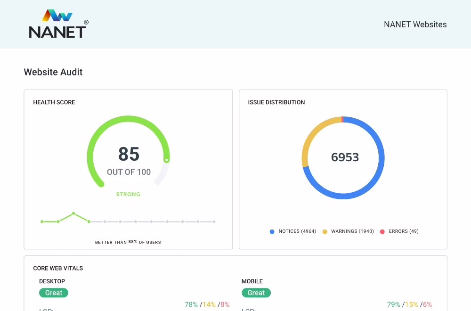Click the mobile 15% value
The width and height of the screenshot is (471, 311).
pos(412,304)
